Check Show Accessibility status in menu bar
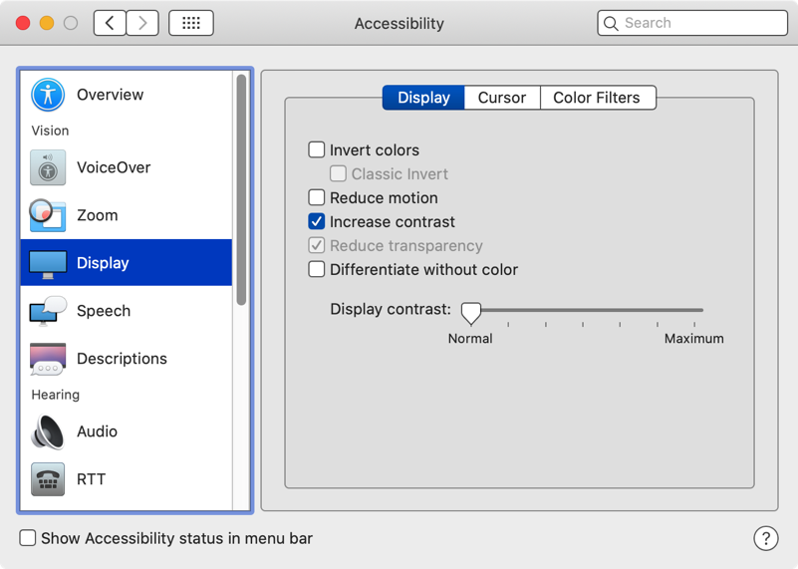798x569 pixels. [28, 538]
